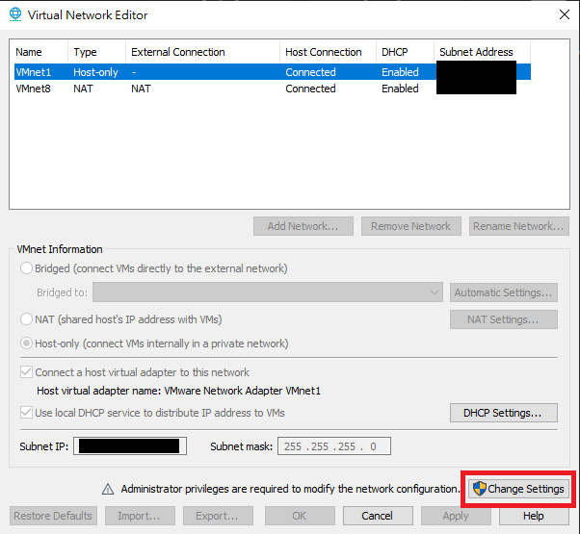The image size is (580, 534).
Task: Click Connected cell in VMnet8 row
Action: pyautogui.click(x=310, y=89)
